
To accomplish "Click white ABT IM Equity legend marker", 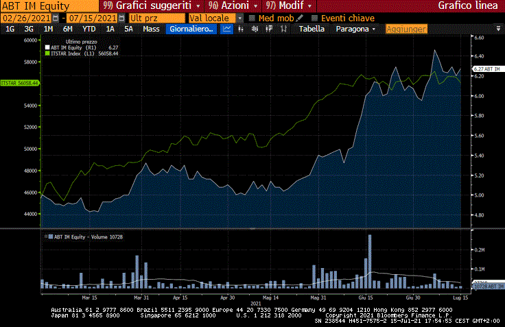I will pos(47,47).
